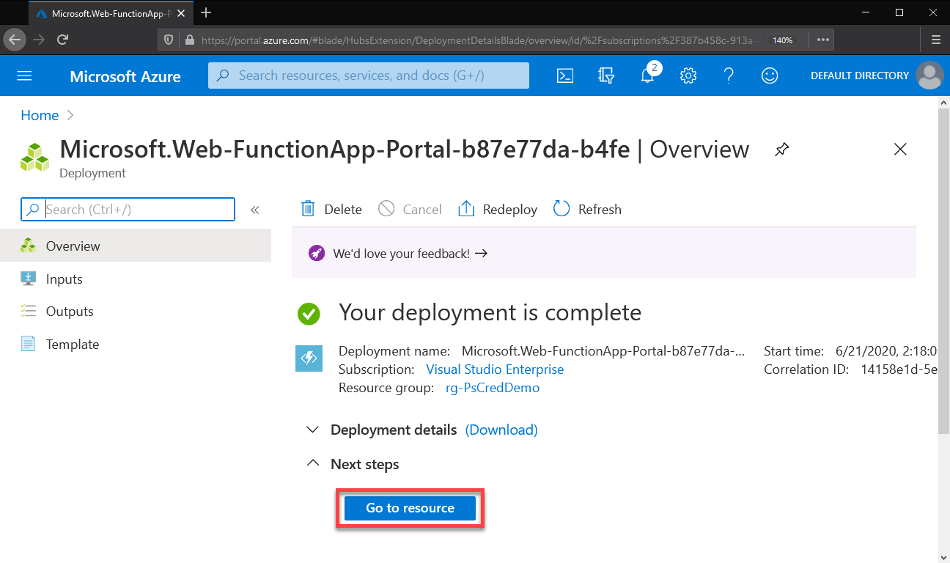Click the Start time value

885,351
